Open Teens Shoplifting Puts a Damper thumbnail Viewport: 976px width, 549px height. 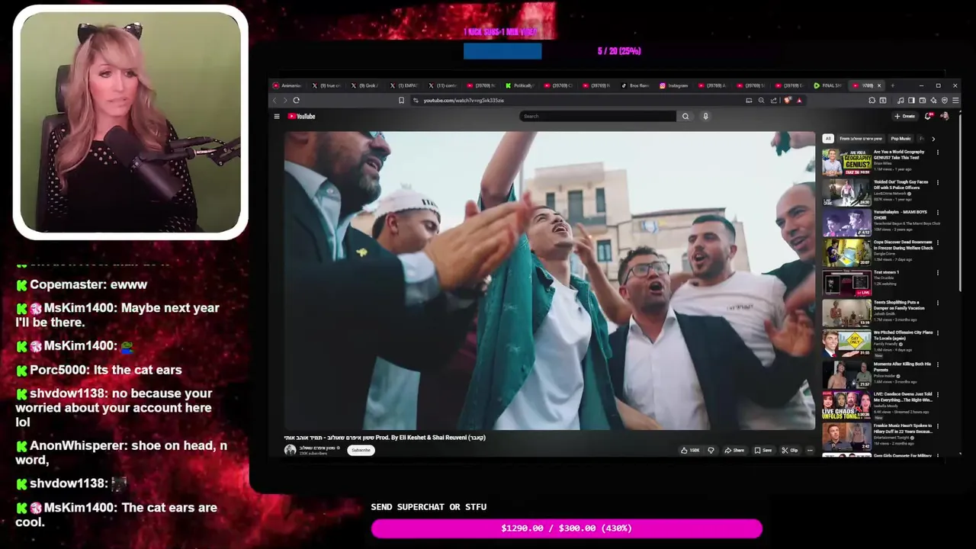[846, 313]
